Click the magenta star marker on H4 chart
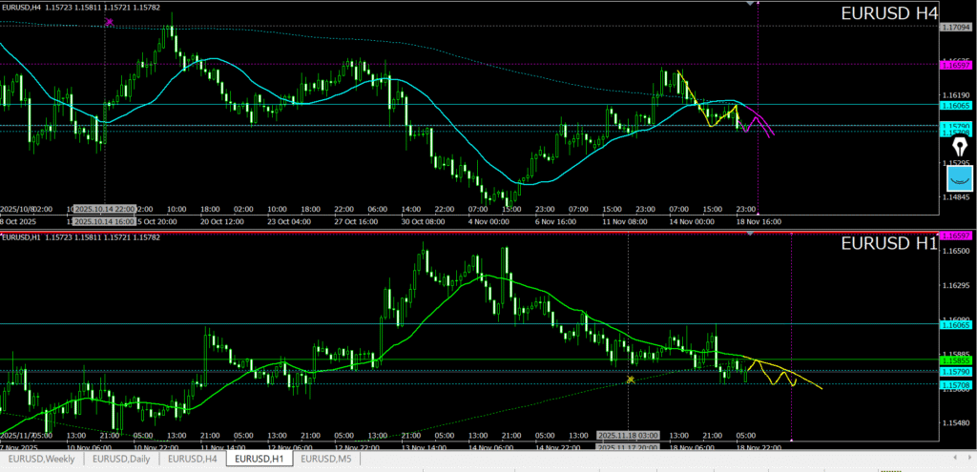Image resolution: width=977 pixels, height=472 pixels. 109,21
